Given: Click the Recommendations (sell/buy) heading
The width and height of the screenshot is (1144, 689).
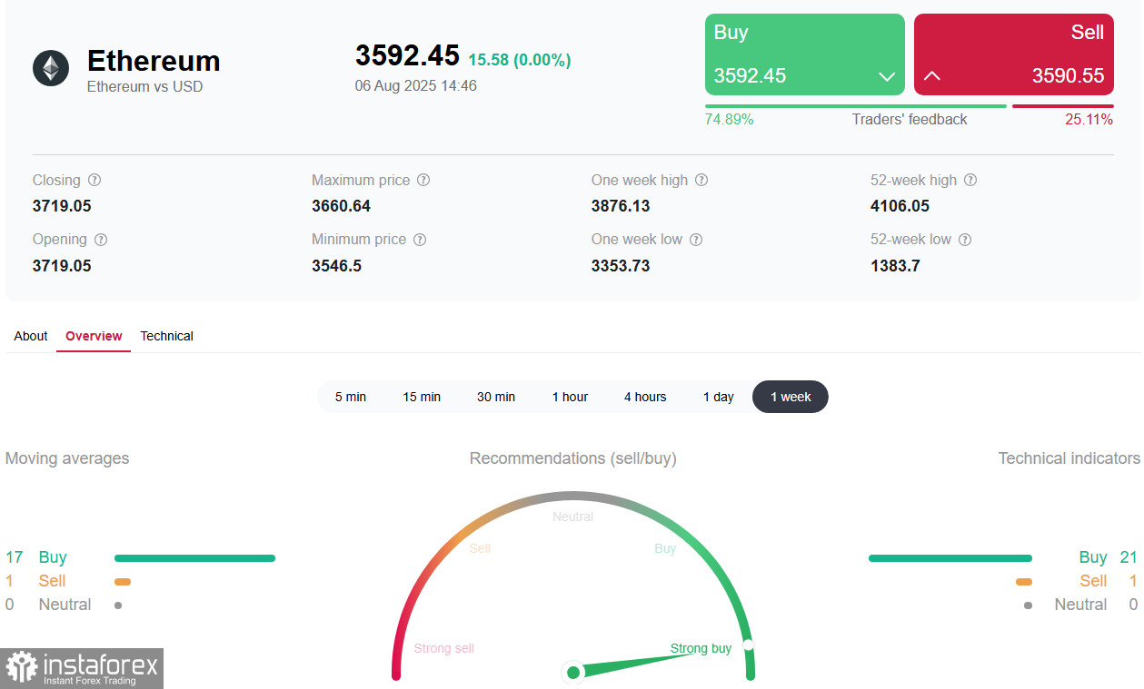Looking at the screenshot, I should click(573, 458).
